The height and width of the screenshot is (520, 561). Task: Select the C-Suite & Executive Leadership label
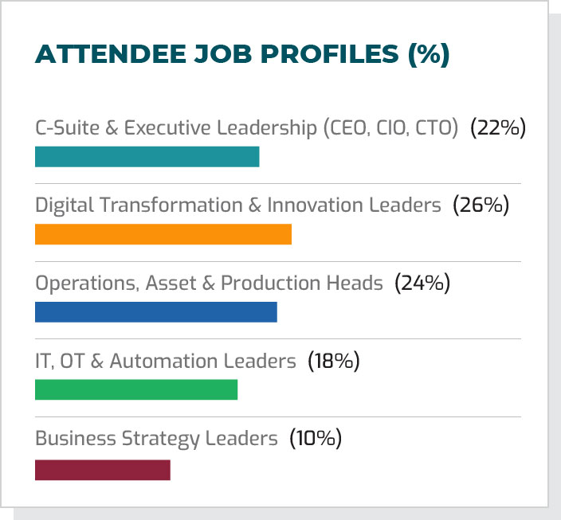246,128
